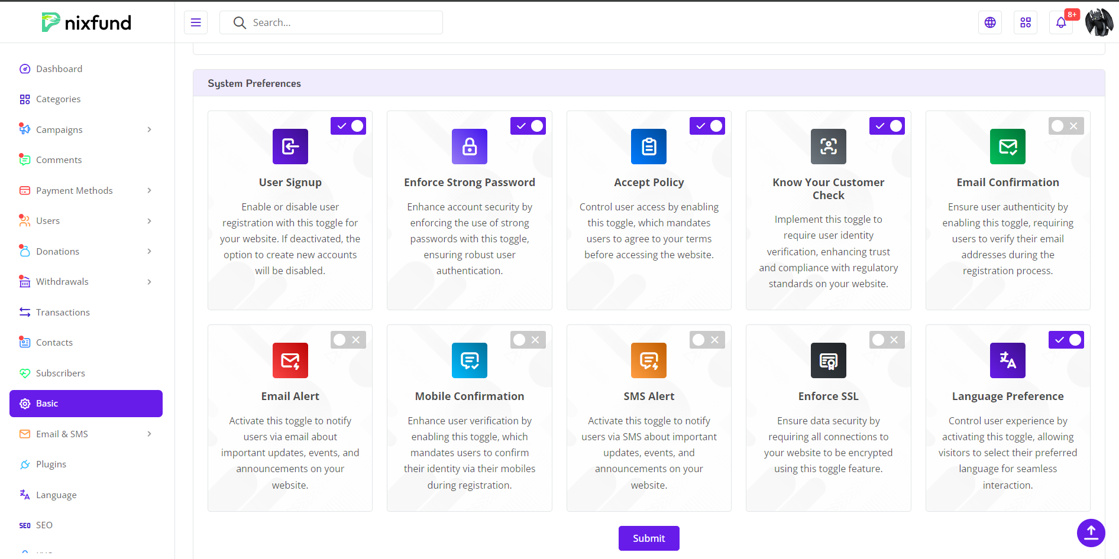Click the scroll-to-top arrow button
The image size is (1119, 559).
[x=1091, y=532]
